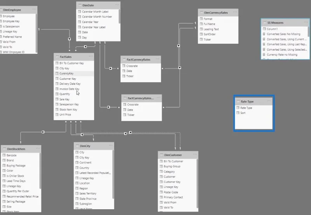Click the table icon beside DimCurrencyRates title

tap(201, 12)
